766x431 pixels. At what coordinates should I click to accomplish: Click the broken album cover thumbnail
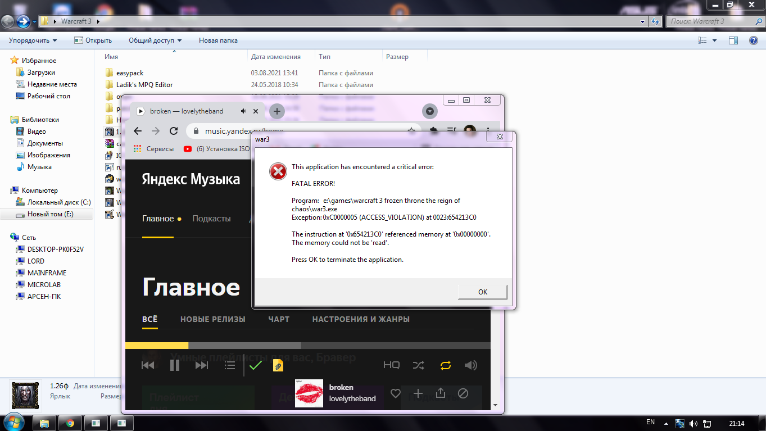[x=309, y=393]
